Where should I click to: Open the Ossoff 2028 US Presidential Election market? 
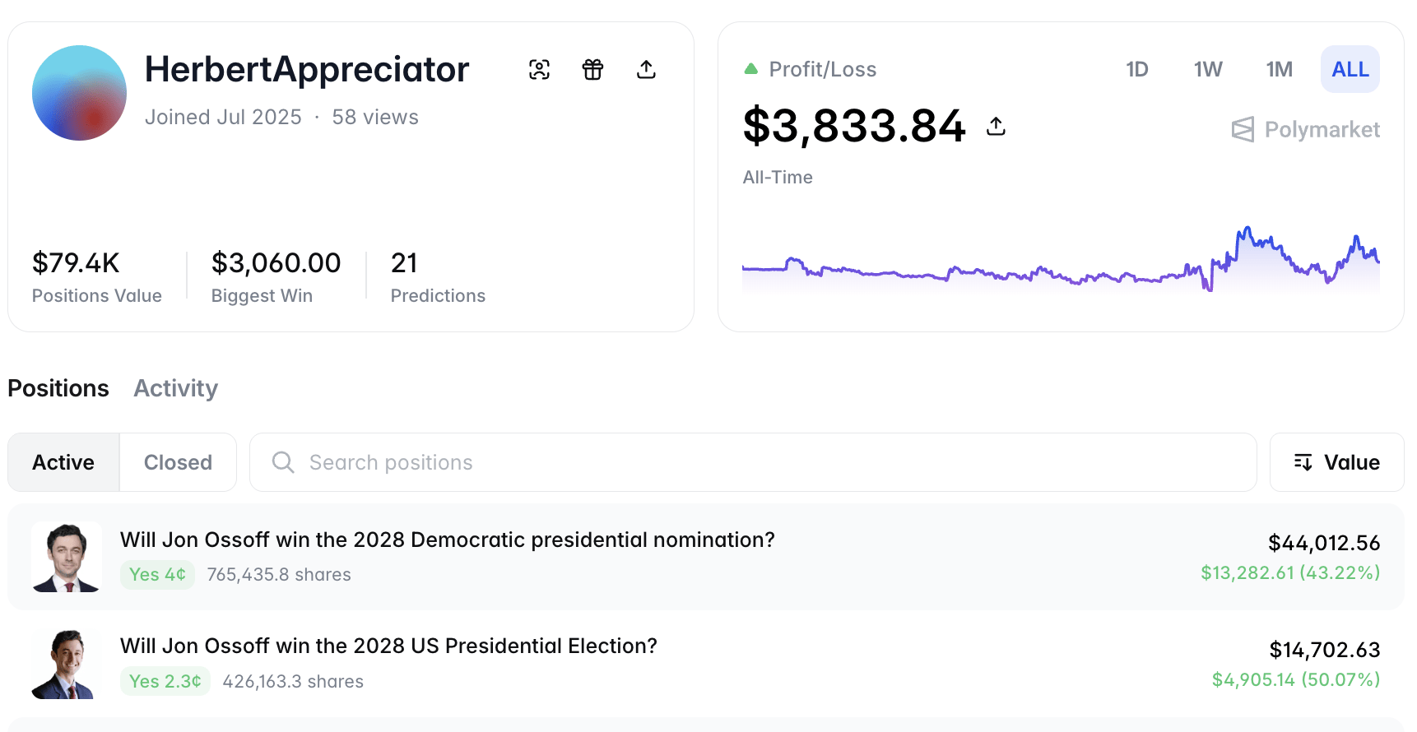388,646
